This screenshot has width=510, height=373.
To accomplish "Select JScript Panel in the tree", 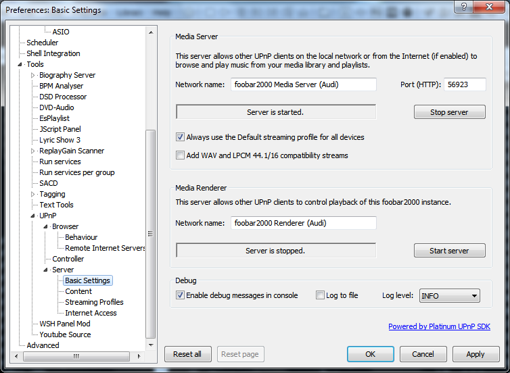I will 60,129.
